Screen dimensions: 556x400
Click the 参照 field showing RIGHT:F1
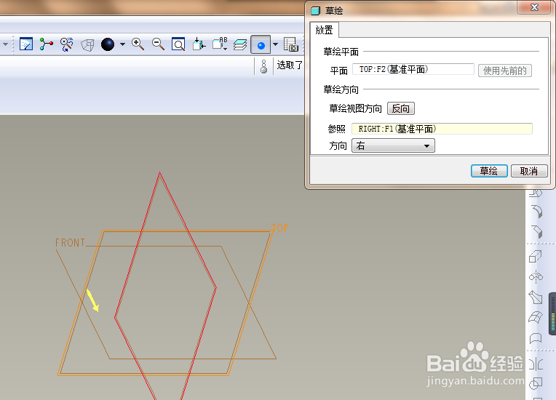click(442, 129)
